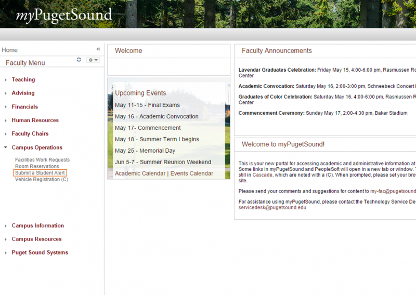Collapse the Campus Operations arrow

[x=6, y=147]
